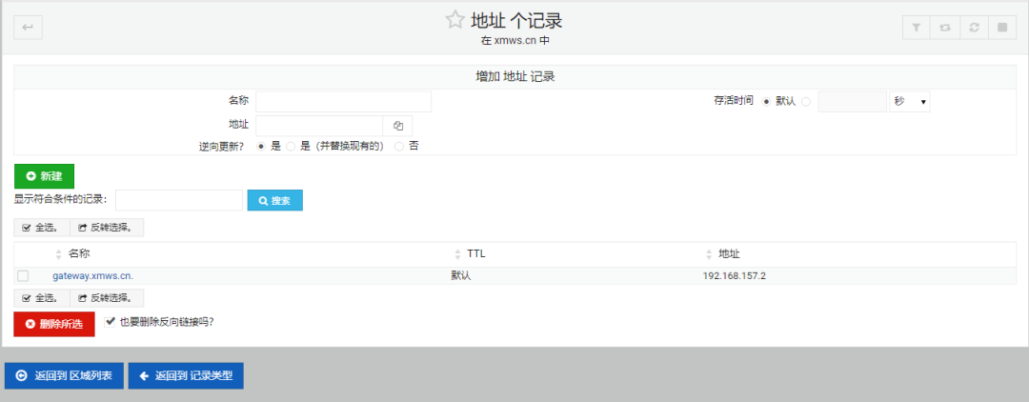Click 返回到 区域列表 button
The image size is (1029, 402).
pos(64,375)
